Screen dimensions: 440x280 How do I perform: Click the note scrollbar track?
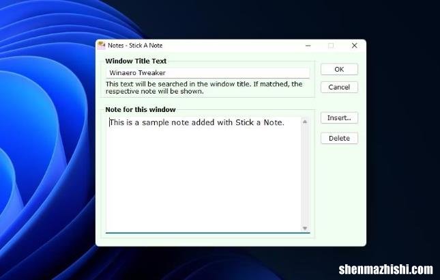tap(305, 175)
